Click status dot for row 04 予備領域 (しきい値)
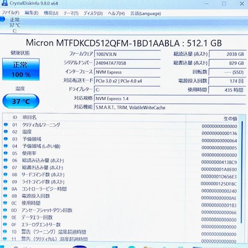This screenshot has width=248, height=248. click(5, 146)
